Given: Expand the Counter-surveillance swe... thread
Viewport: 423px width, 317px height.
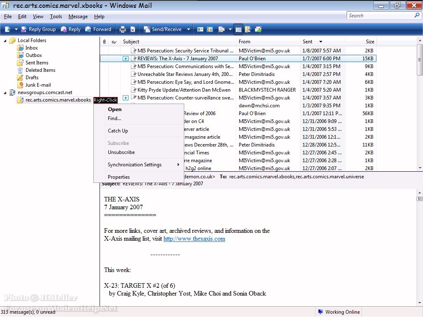Looking at the screenshot, I should click(126, 98).
